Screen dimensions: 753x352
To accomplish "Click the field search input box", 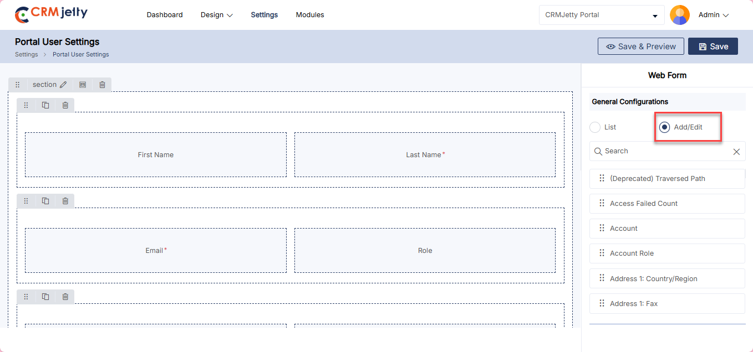I will pos(665,151).
